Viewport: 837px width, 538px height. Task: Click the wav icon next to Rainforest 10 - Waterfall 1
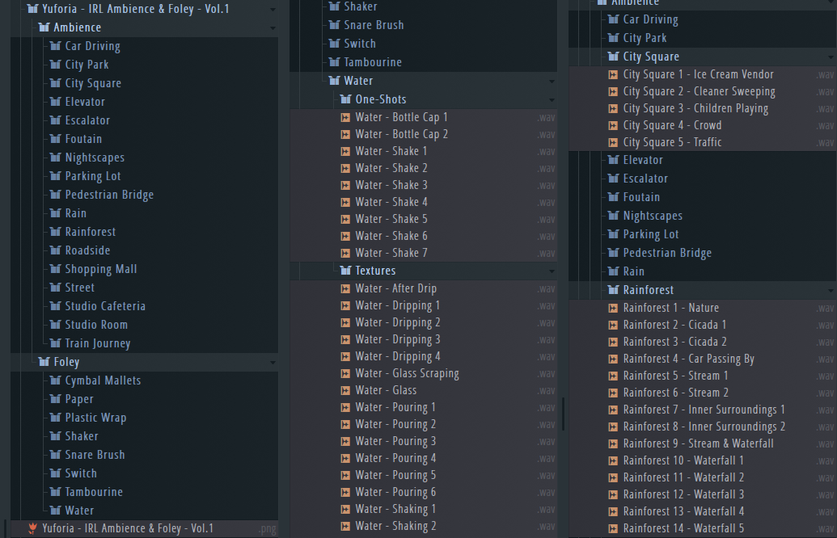613,460
